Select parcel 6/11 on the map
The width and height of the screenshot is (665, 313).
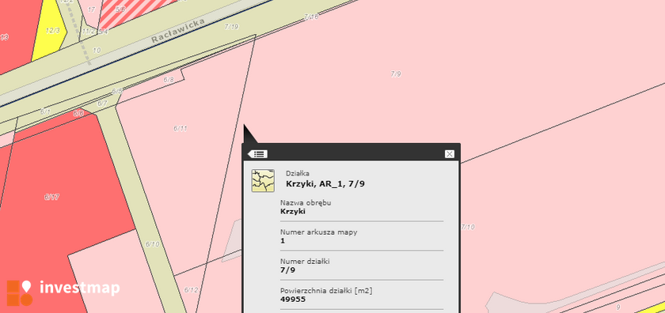coord(180,128)
